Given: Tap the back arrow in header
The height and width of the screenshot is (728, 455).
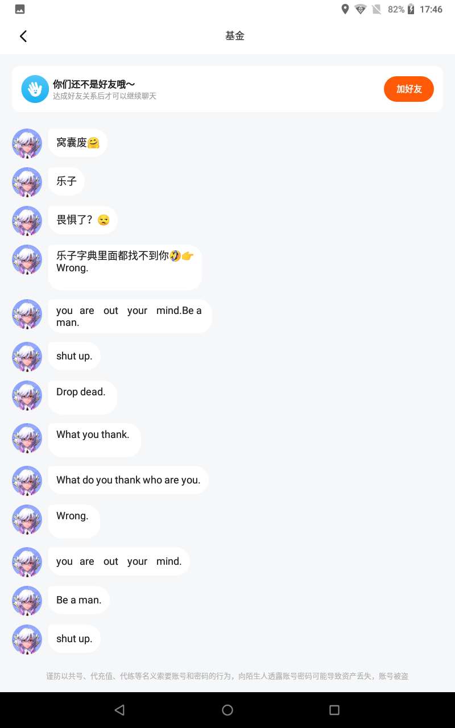Looking at the screenshot, I should (23, 36).
